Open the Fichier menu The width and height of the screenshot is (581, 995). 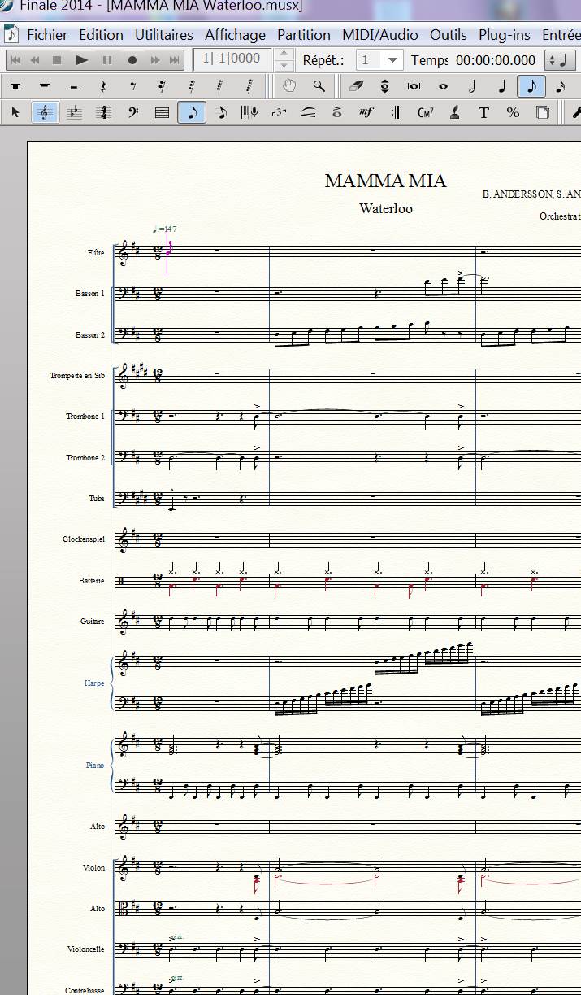tap(47, 35)
